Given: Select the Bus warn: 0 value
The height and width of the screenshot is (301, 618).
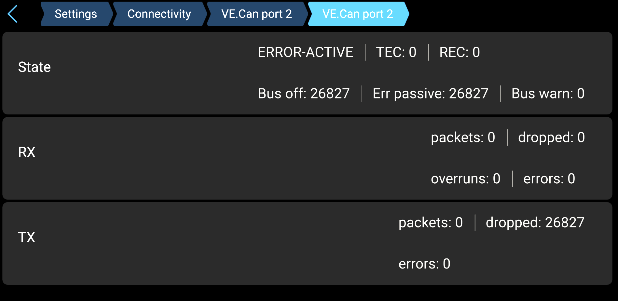Looking at the screenshot, I should click(548, 94).
